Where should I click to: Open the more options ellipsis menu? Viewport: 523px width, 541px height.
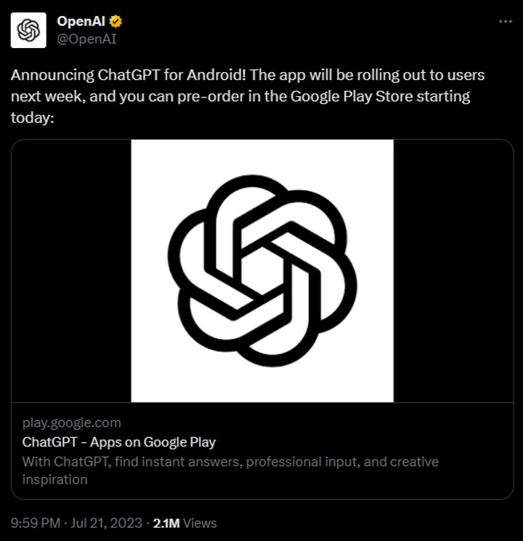pos(505,22)
